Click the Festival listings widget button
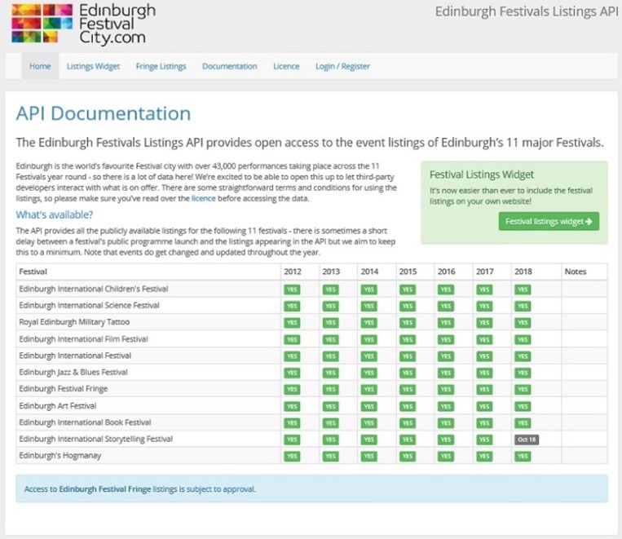The width and height of the screenshot is (622, 539). pyautogui.click(x=549, y=222)
